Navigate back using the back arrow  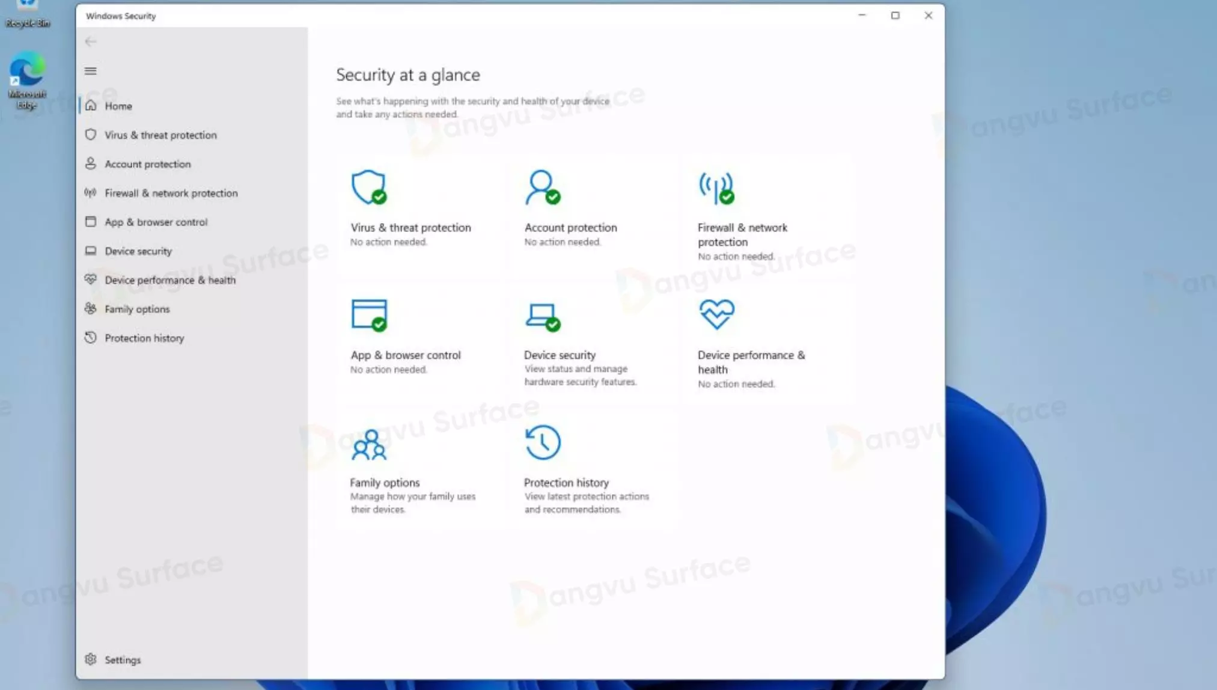click(x=90, y=41)
